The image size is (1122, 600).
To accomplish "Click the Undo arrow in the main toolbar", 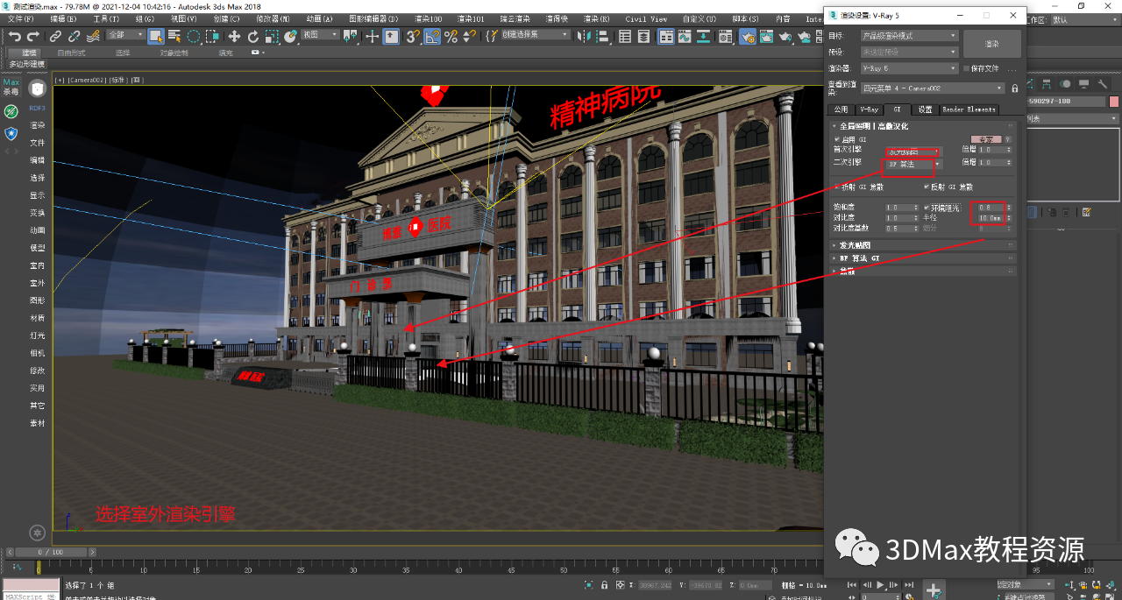I will tap(14, 36).
